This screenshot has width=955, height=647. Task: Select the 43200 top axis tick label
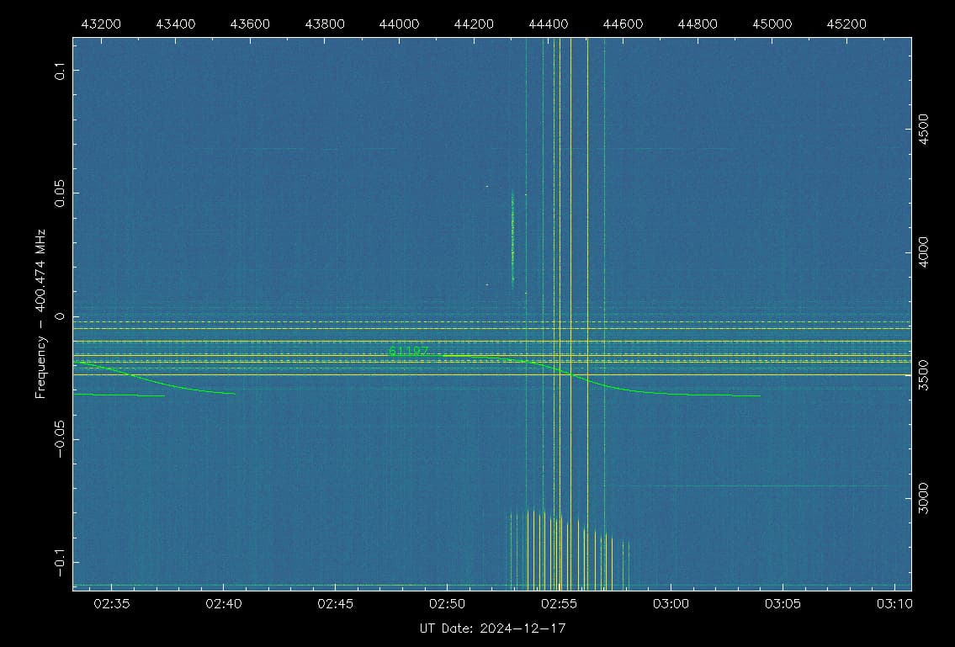coord(101,24)
